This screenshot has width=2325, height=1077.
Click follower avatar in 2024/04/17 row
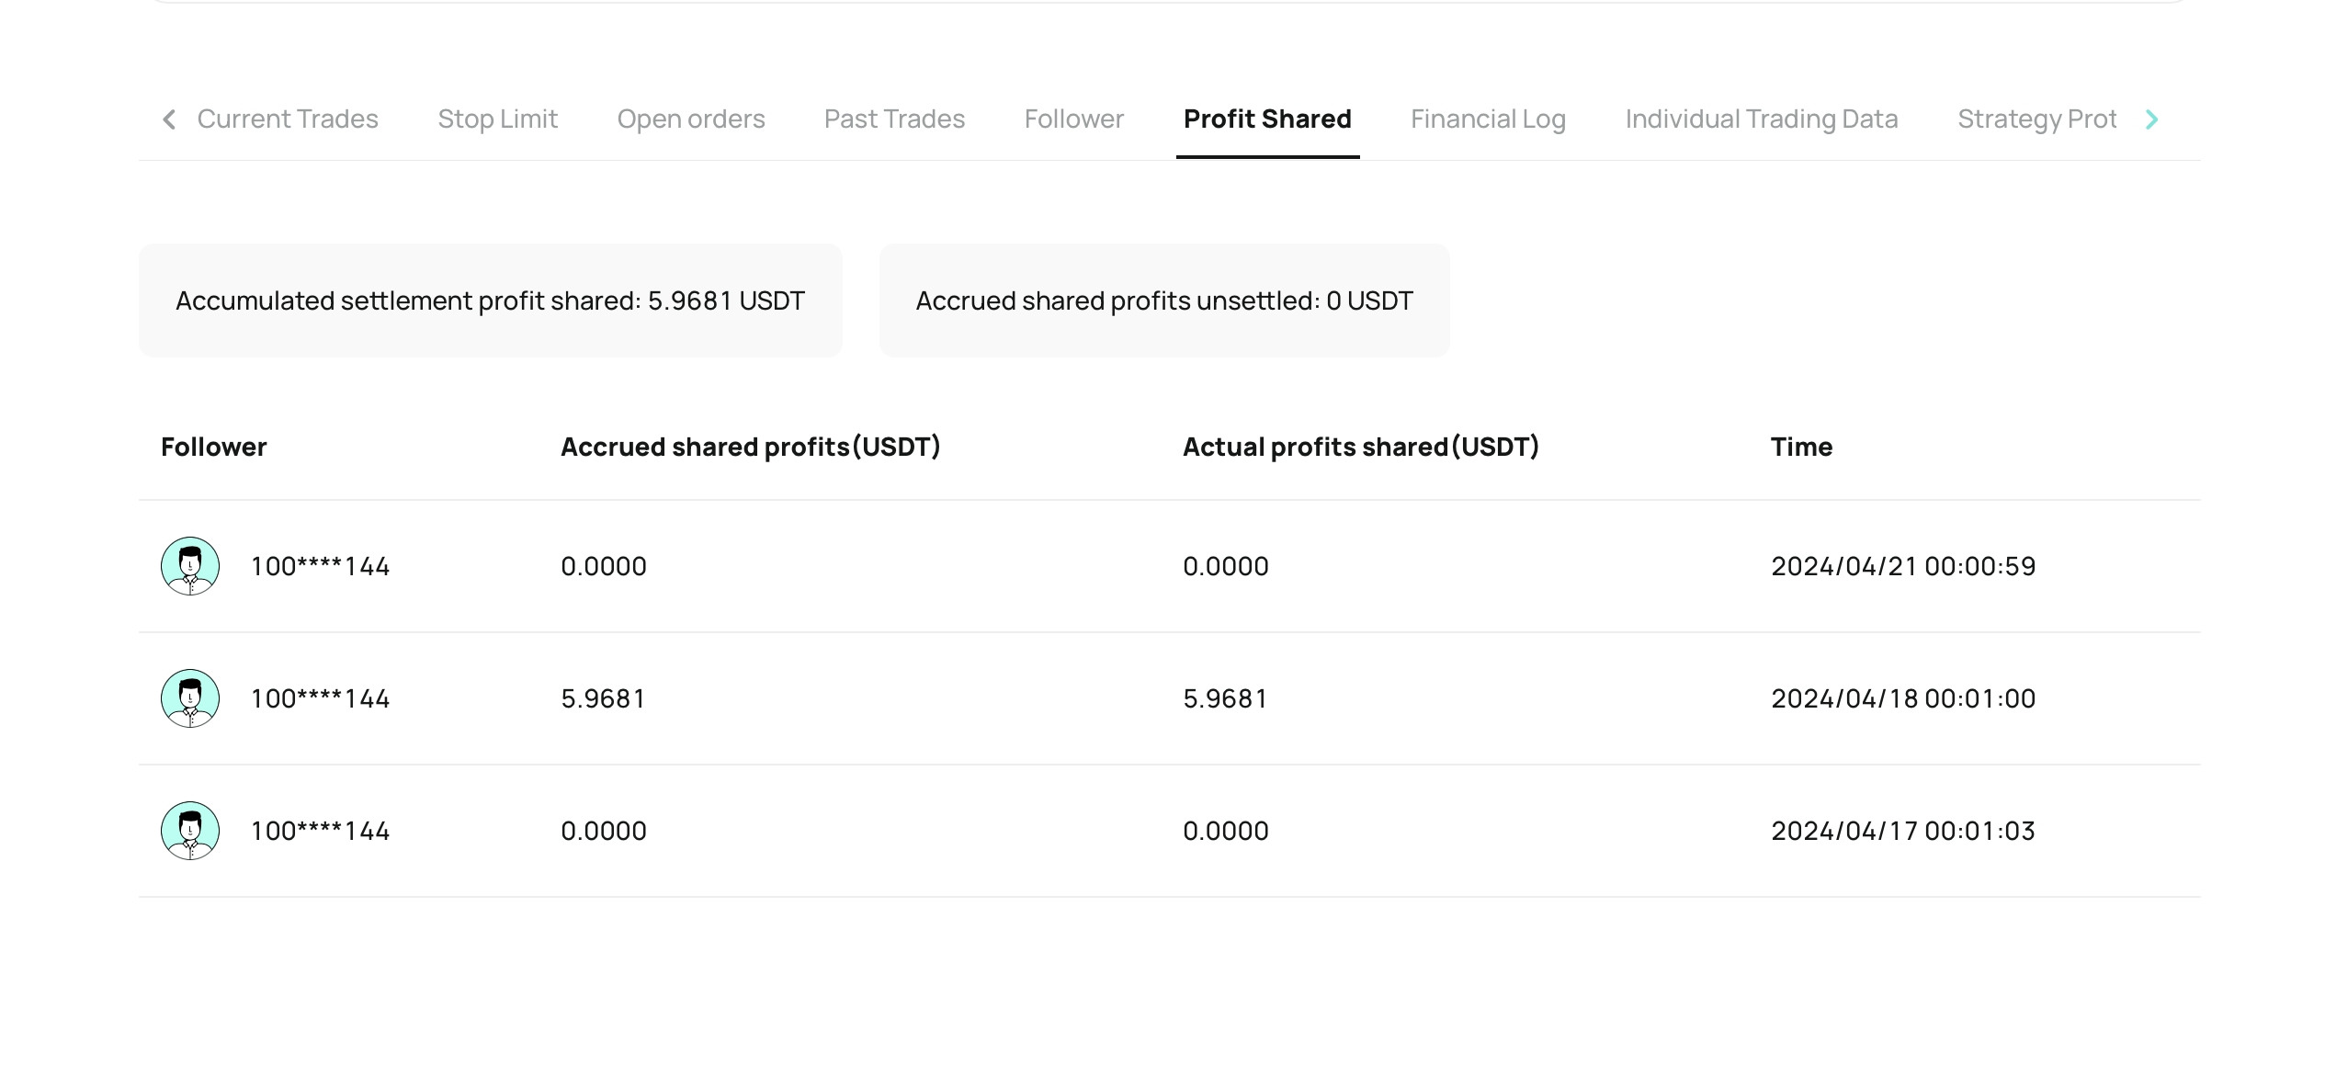pos(190,831)
